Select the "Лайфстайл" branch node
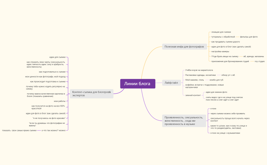Screen dimensions: 267x165 (x=171, y=83)
